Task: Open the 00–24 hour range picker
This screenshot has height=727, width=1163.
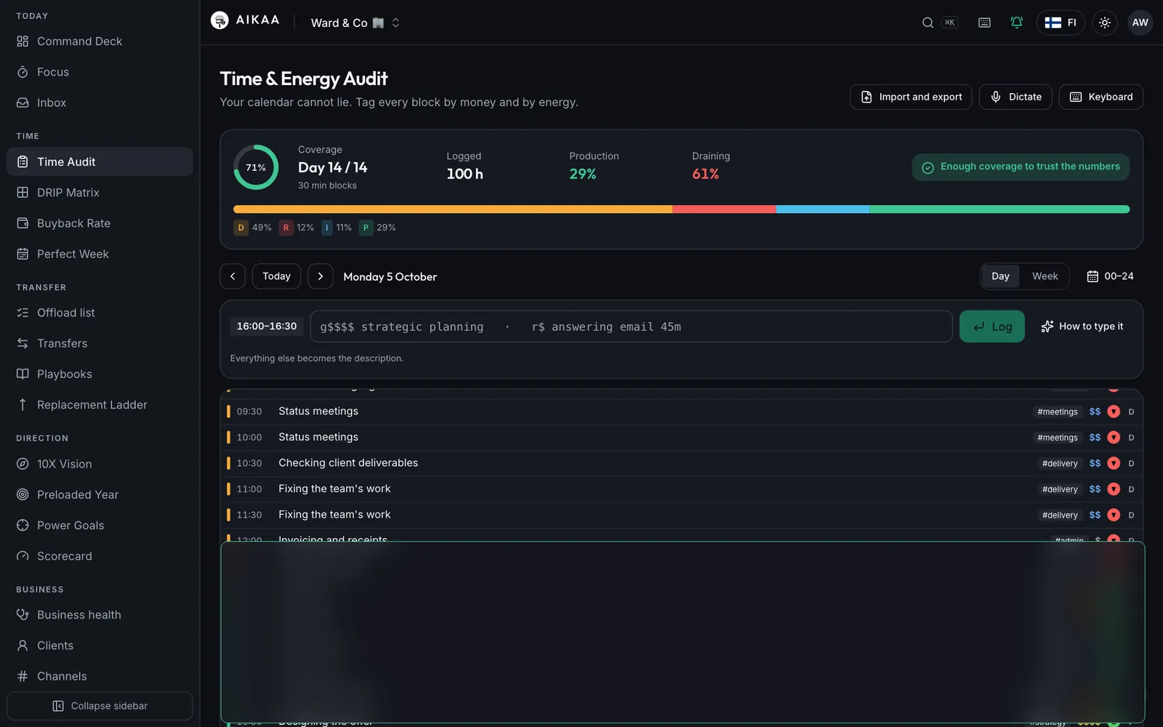Action: coord(1110,276)
